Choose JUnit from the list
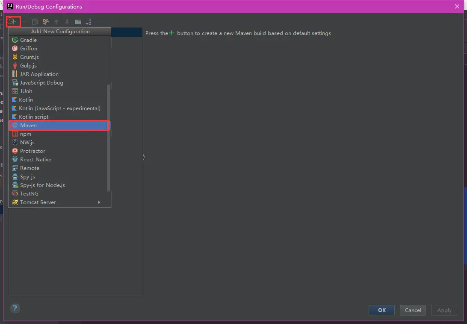467x324 pixels. [26, 91]
